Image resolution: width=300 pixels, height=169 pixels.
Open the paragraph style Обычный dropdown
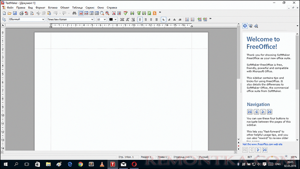43,19
